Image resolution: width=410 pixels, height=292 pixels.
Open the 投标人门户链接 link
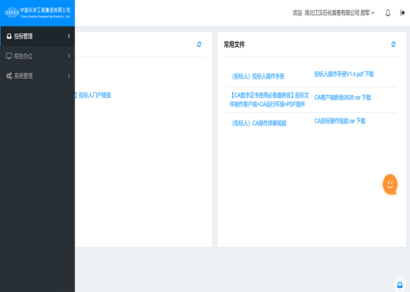point(95,95)
